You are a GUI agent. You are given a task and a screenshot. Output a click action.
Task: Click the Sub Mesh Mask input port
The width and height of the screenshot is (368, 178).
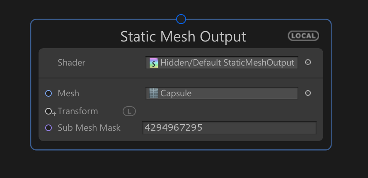point(48,128)
